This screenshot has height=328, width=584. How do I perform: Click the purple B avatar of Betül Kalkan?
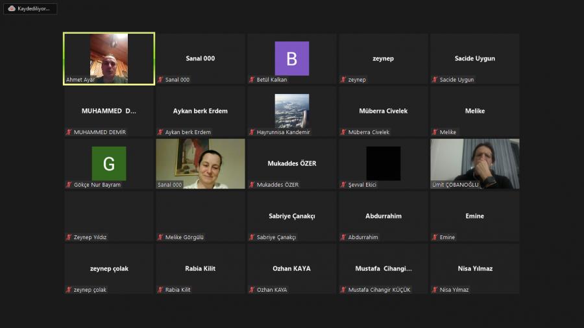point(291,58)
